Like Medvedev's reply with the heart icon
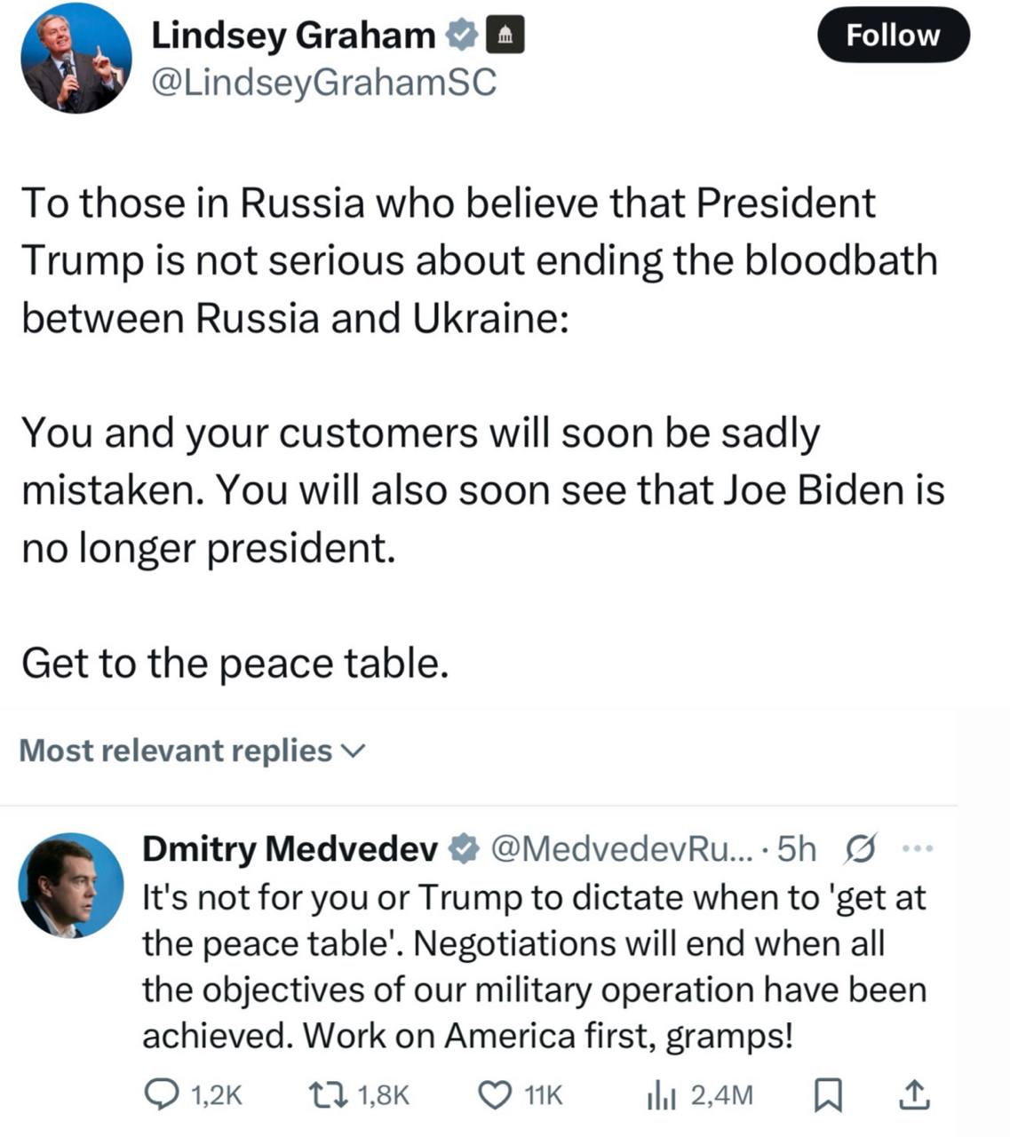 click(496, 1095)
